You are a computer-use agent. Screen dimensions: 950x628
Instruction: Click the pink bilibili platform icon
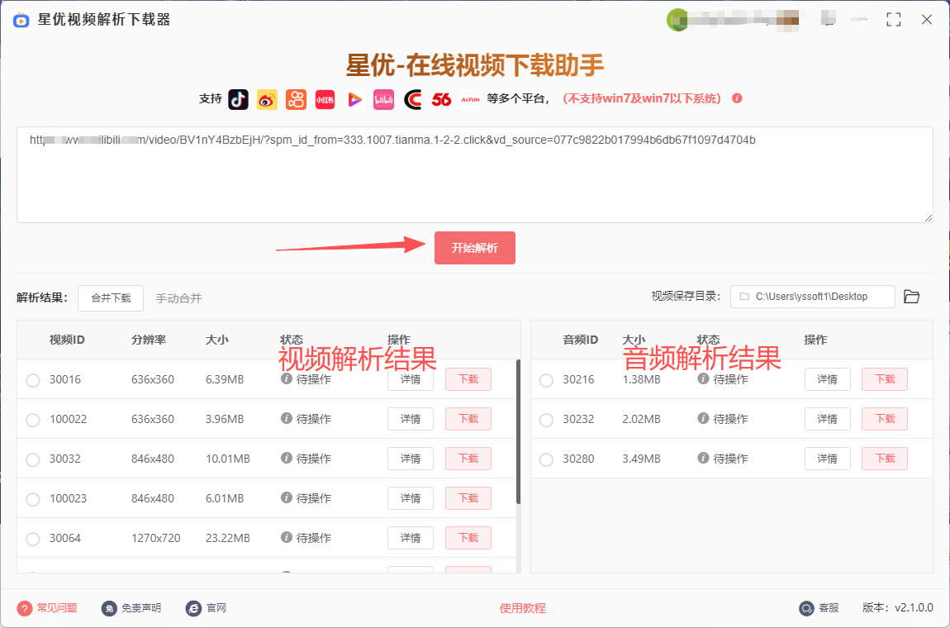click(383, 99)
